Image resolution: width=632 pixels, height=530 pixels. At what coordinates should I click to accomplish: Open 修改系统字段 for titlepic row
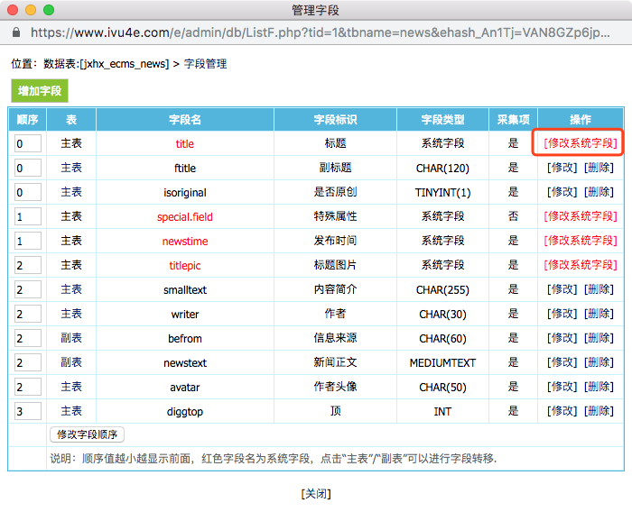(x=581, y=265)
